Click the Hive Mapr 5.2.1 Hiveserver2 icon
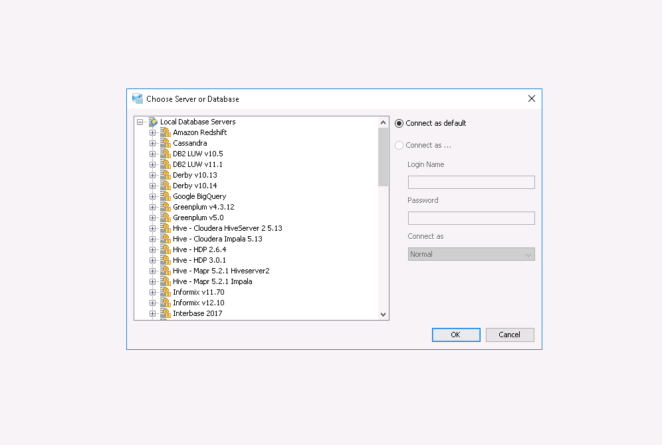Viewport: 662px width, 445px height. coord(165,271)
